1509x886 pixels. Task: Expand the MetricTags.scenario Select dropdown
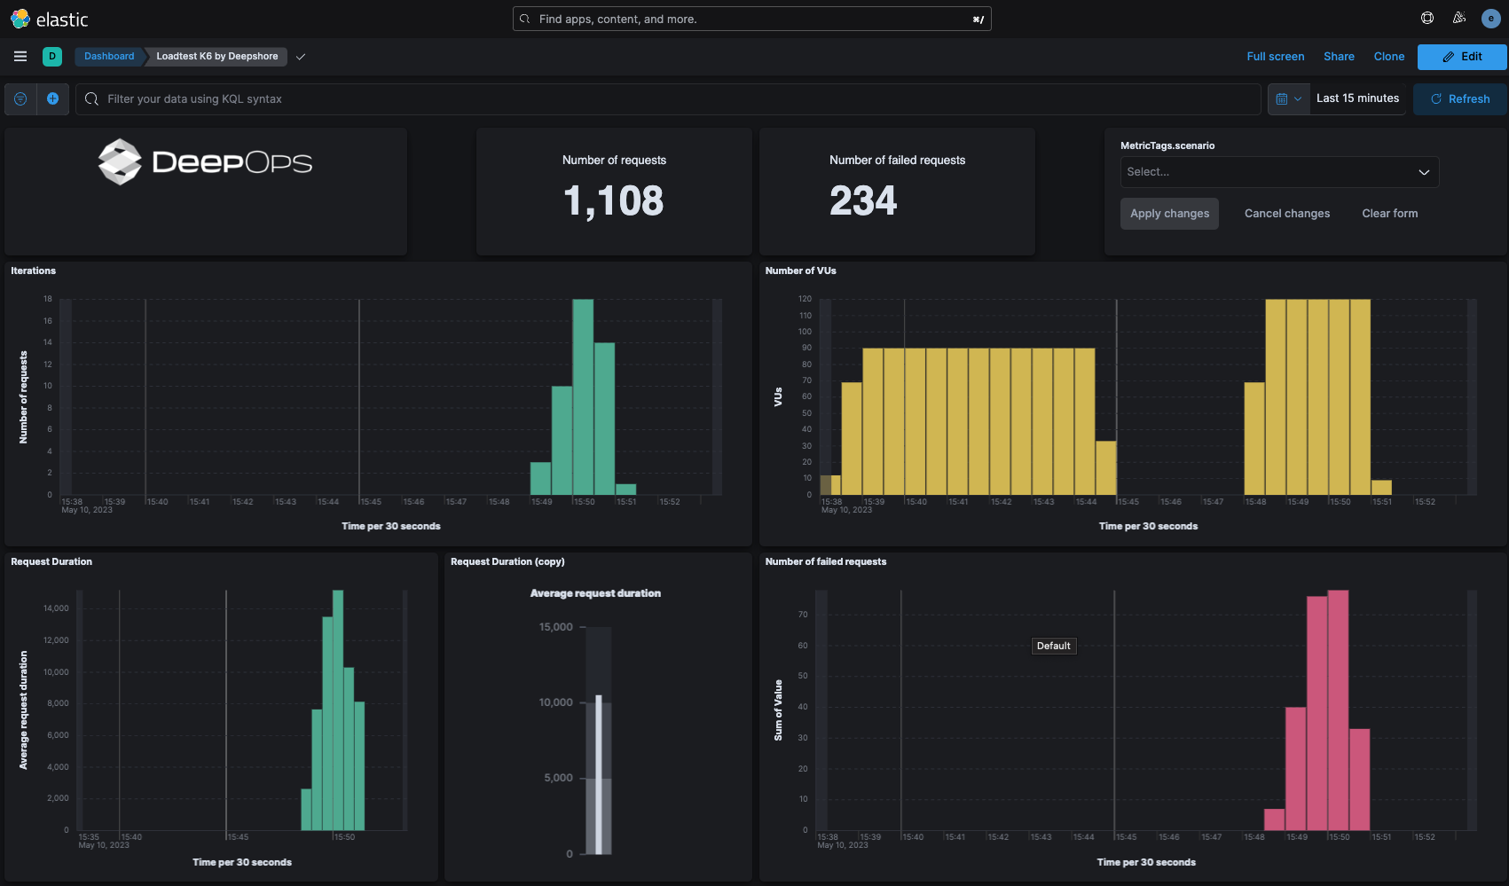pyautogui.click(x=1279, y=172)
